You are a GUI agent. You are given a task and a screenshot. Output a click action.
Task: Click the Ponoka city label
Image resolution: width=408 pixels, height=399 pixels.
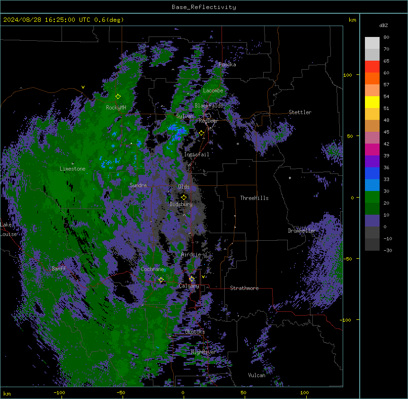pyautogui.click(x=227, y=64)
